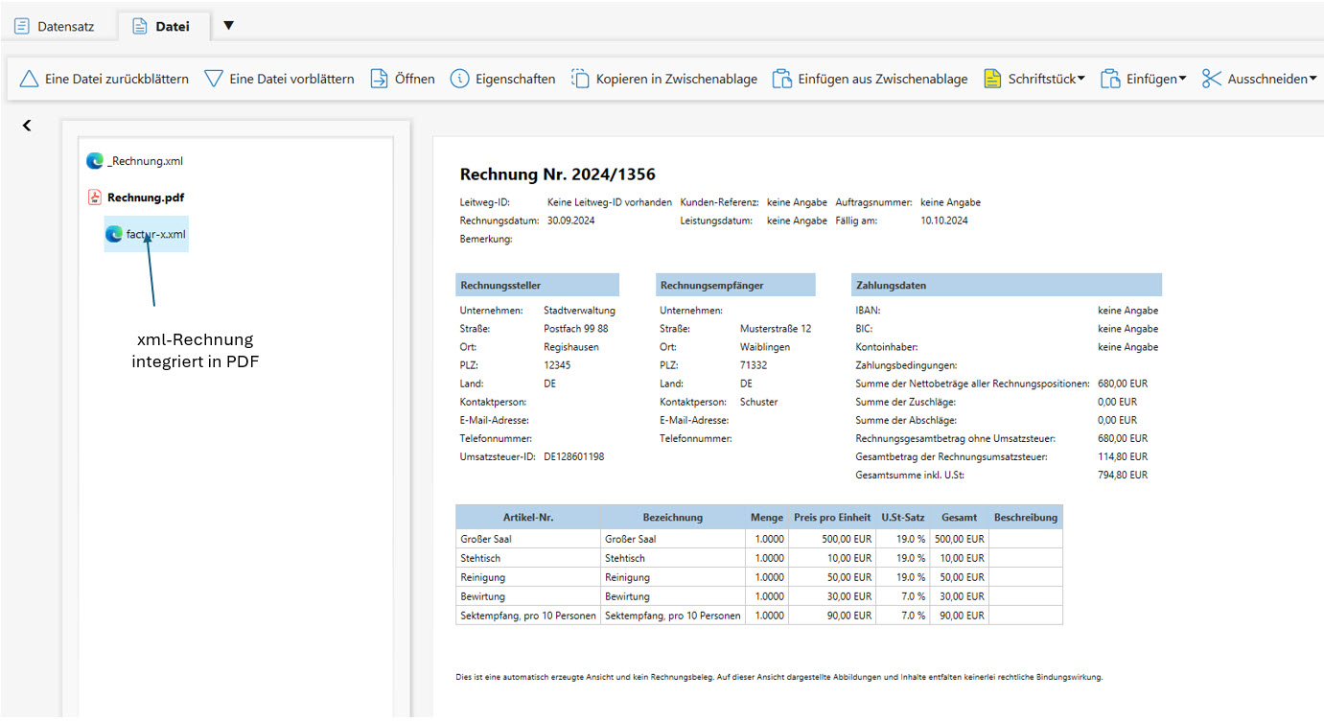This screenshot has width=1324, height=721.
Task: Click the triangle icon for Eine Datei zurückblättern
Action: click(x=29, y=79)
